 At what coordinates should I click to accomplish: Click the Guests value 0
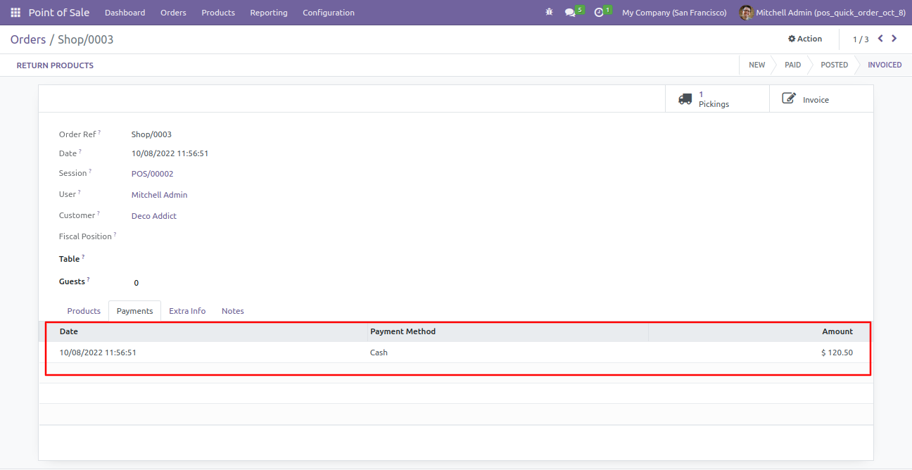(x=137, y=283)
